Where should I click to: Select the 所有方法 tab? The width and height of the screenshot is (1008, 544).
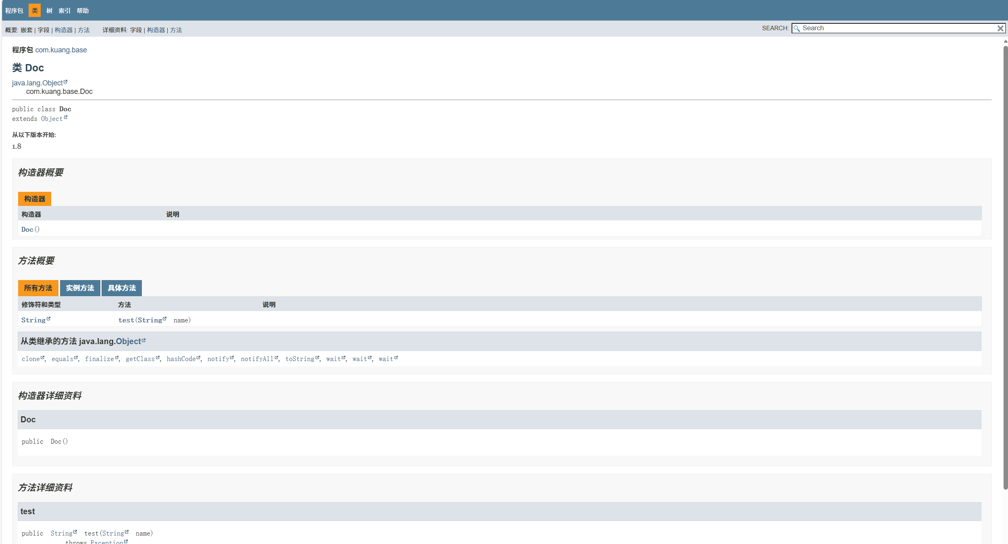click(38, 288)
